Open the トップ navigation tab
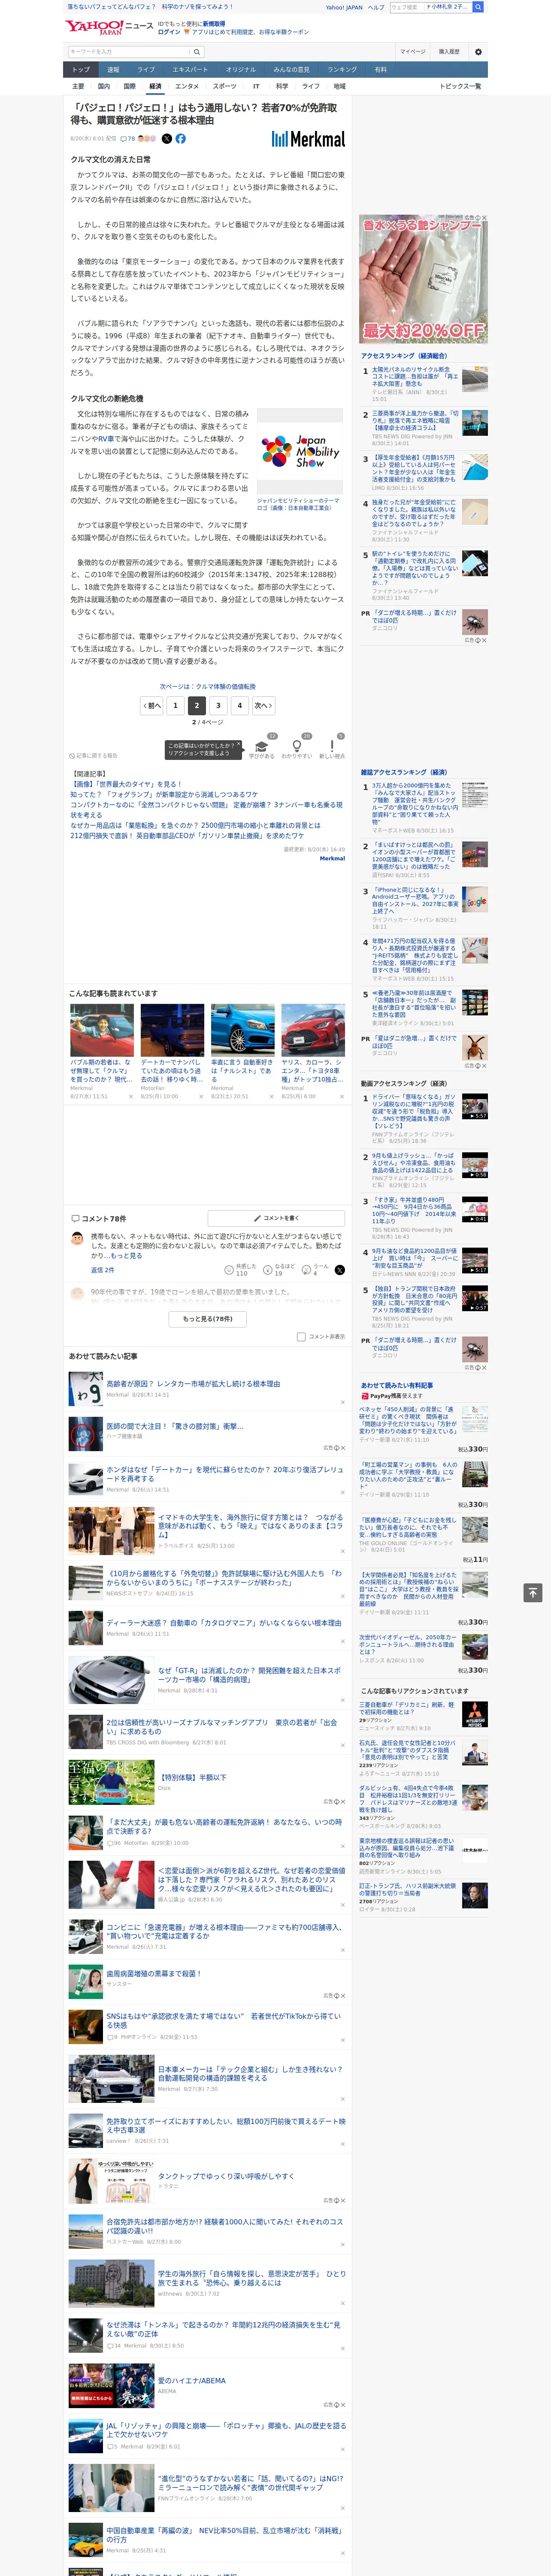551x2576 pixels. point(81,70)
